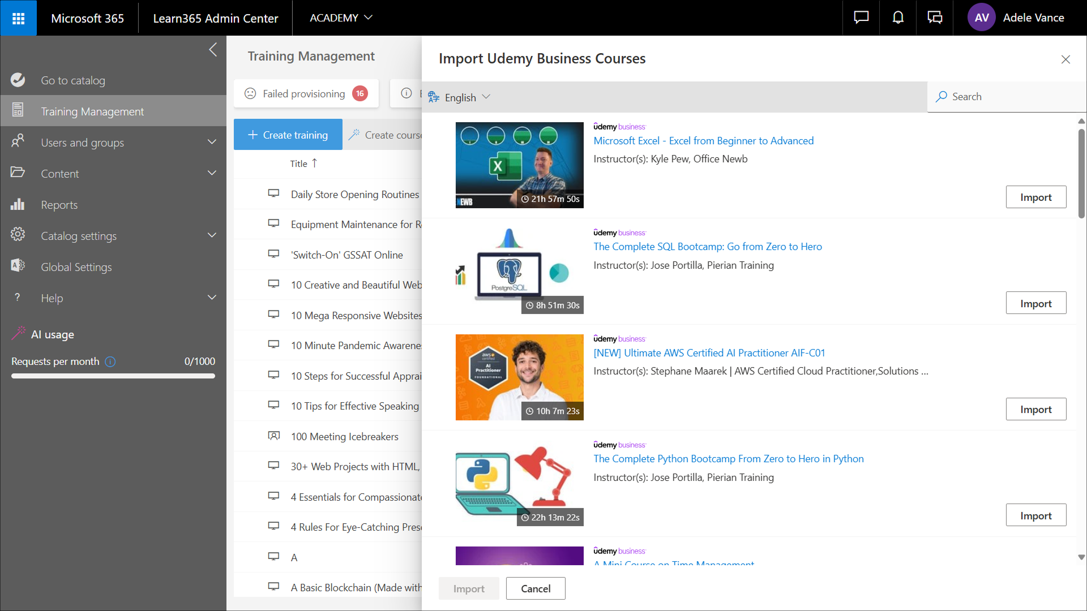Image resolution: width=1087 pixels, height=611 pixels.
Task: Click the notifications bell icon
Action: 898,18
